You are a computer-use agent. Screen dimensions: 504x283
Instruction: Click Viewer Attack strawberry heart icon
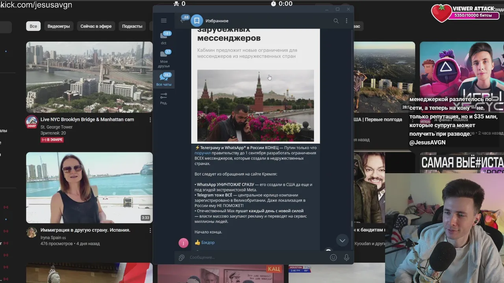[x=441, y=13]
